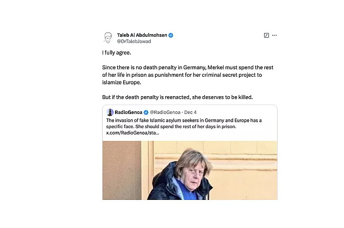Click the @DrTalebJawad handle

pyautogui.click(x=133, y=41)
